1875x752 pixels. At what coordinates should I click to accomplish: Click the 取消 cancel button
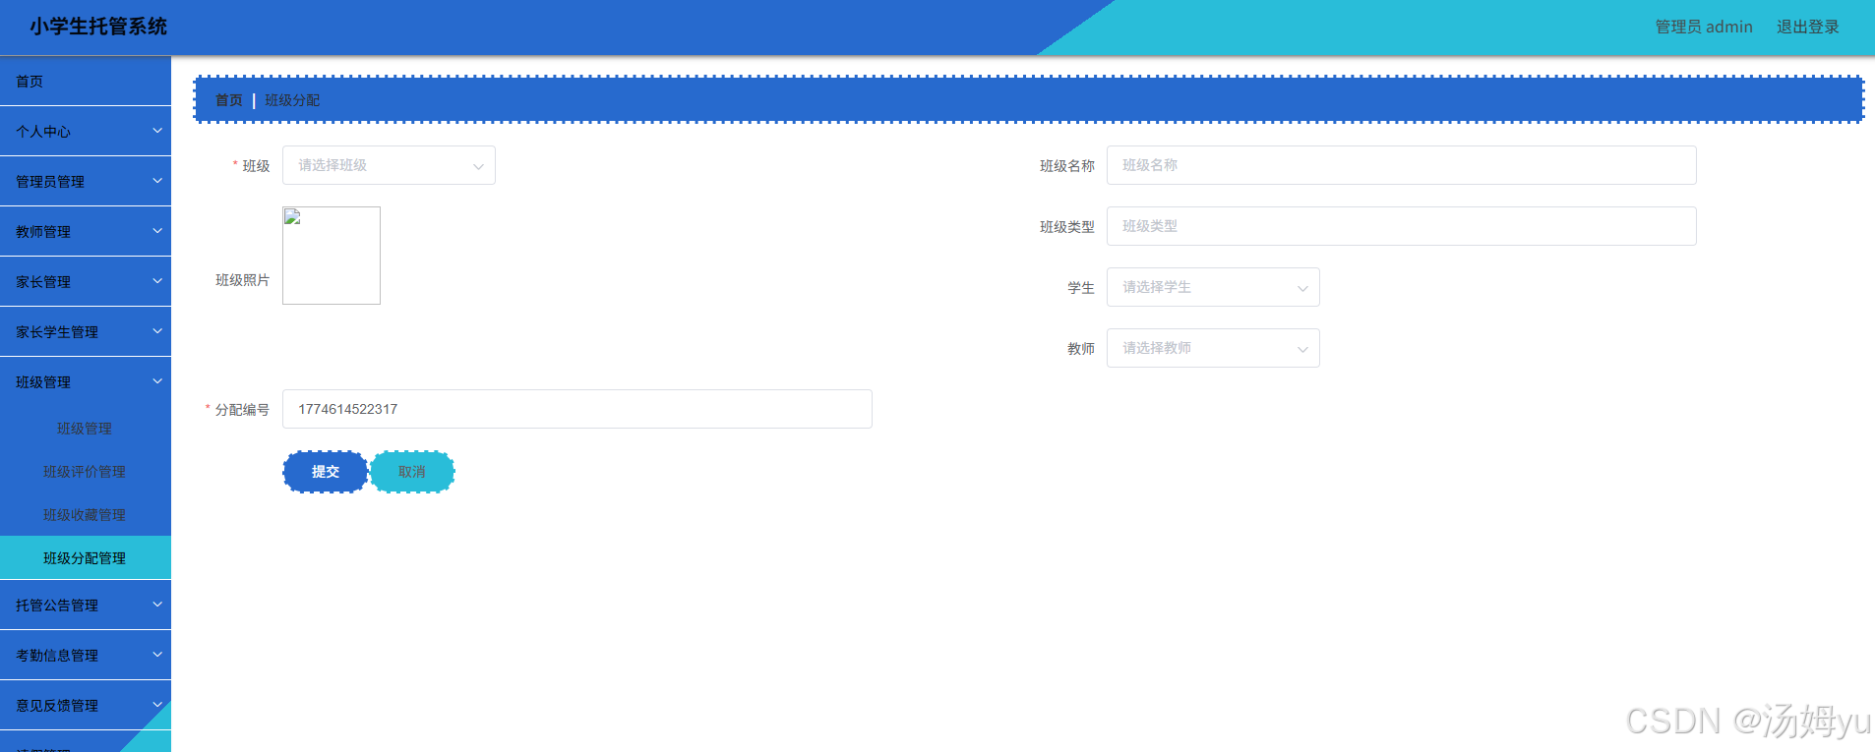click(412, 472)
